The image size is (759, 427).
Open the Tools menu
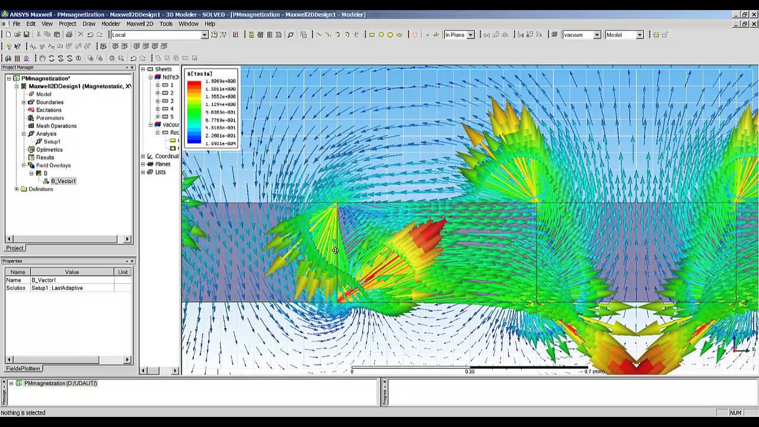tap(166, 24)
